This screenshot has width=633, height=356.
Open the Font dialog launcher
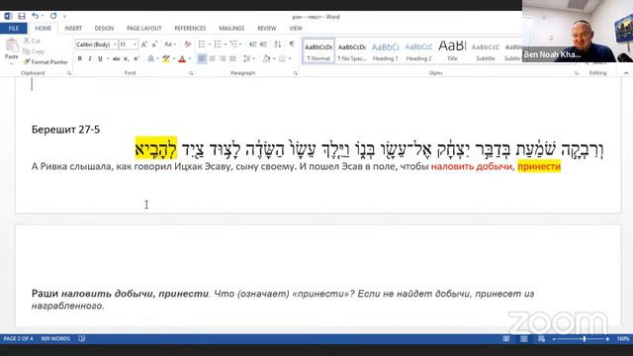191,73
